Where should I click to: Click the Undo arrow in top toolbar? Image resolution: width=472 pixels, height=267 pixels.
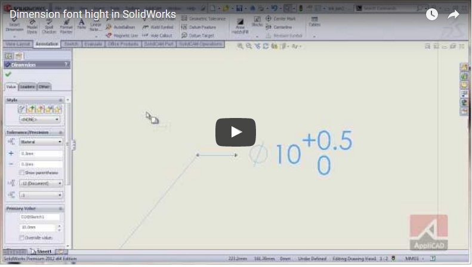(x=274, y=8)
